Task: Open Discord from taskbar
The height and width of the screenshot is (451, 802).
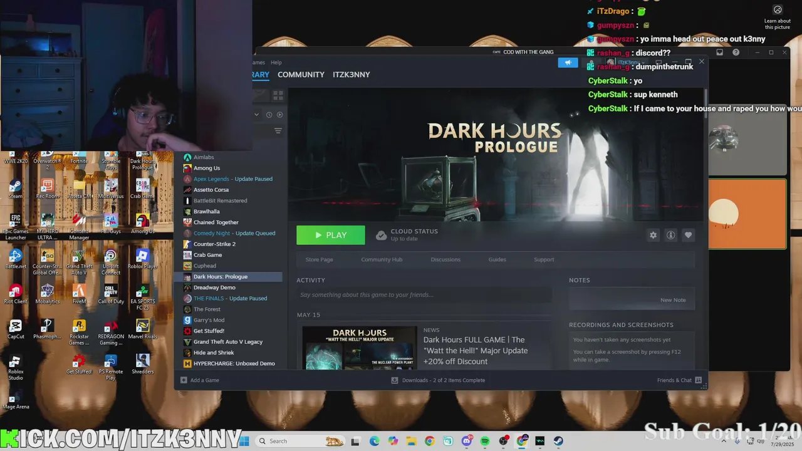Action: tap(466, 441)
